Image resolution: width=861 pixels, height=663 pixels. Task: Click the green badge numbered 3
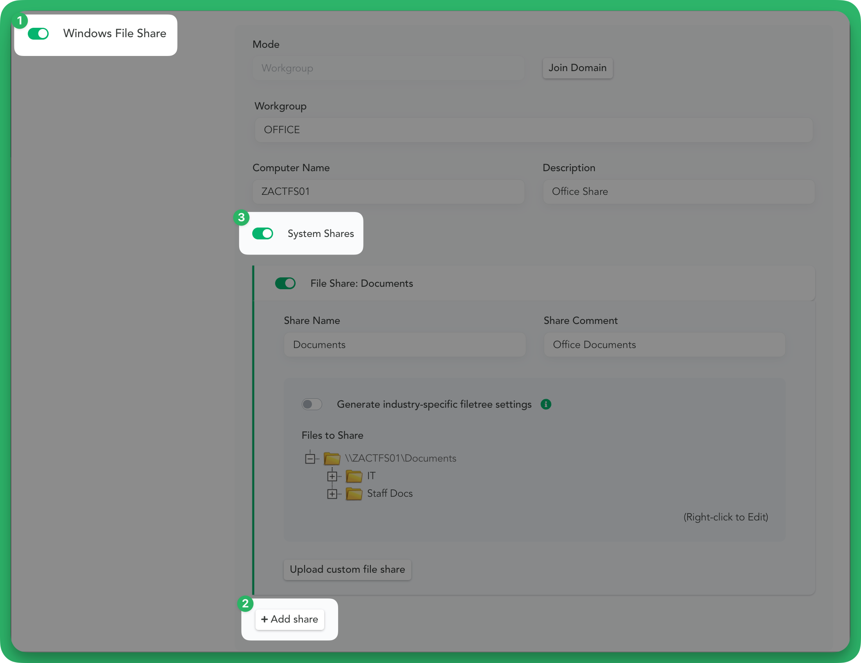pos(241,218)
